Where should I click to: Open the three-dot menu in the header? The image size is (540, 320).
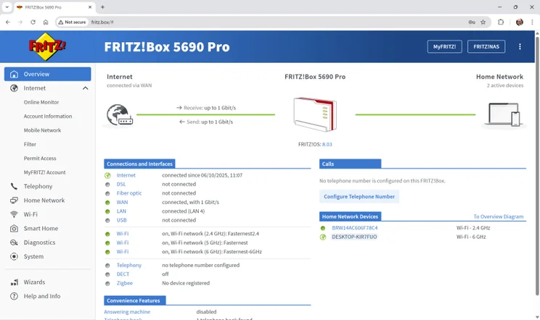[x=520, y=46]
